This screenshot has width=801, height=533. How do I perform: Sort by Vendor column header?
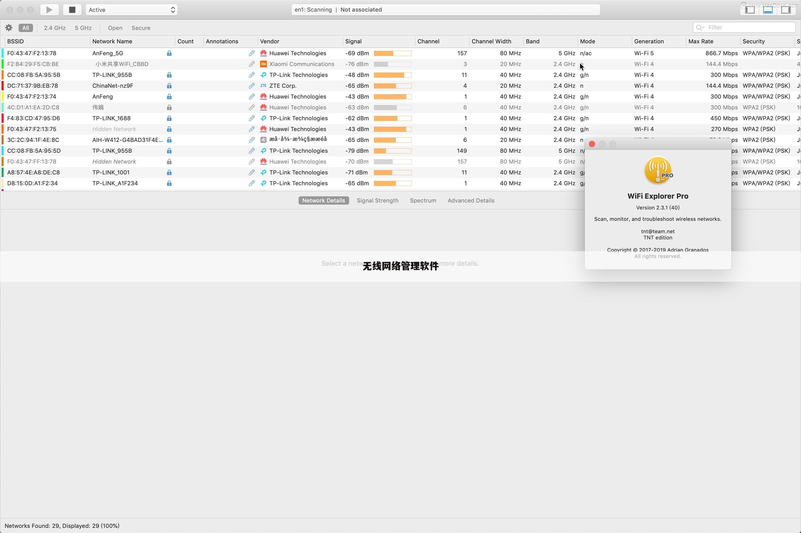coord(270,41)
